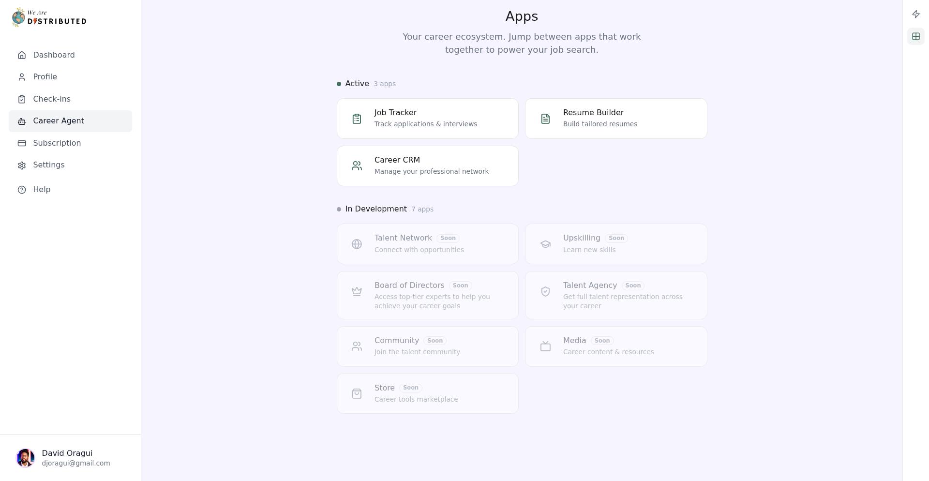Viewport: 929px width, 481px height.
Task: Open the Job Tracker app card
Action: 427,119
